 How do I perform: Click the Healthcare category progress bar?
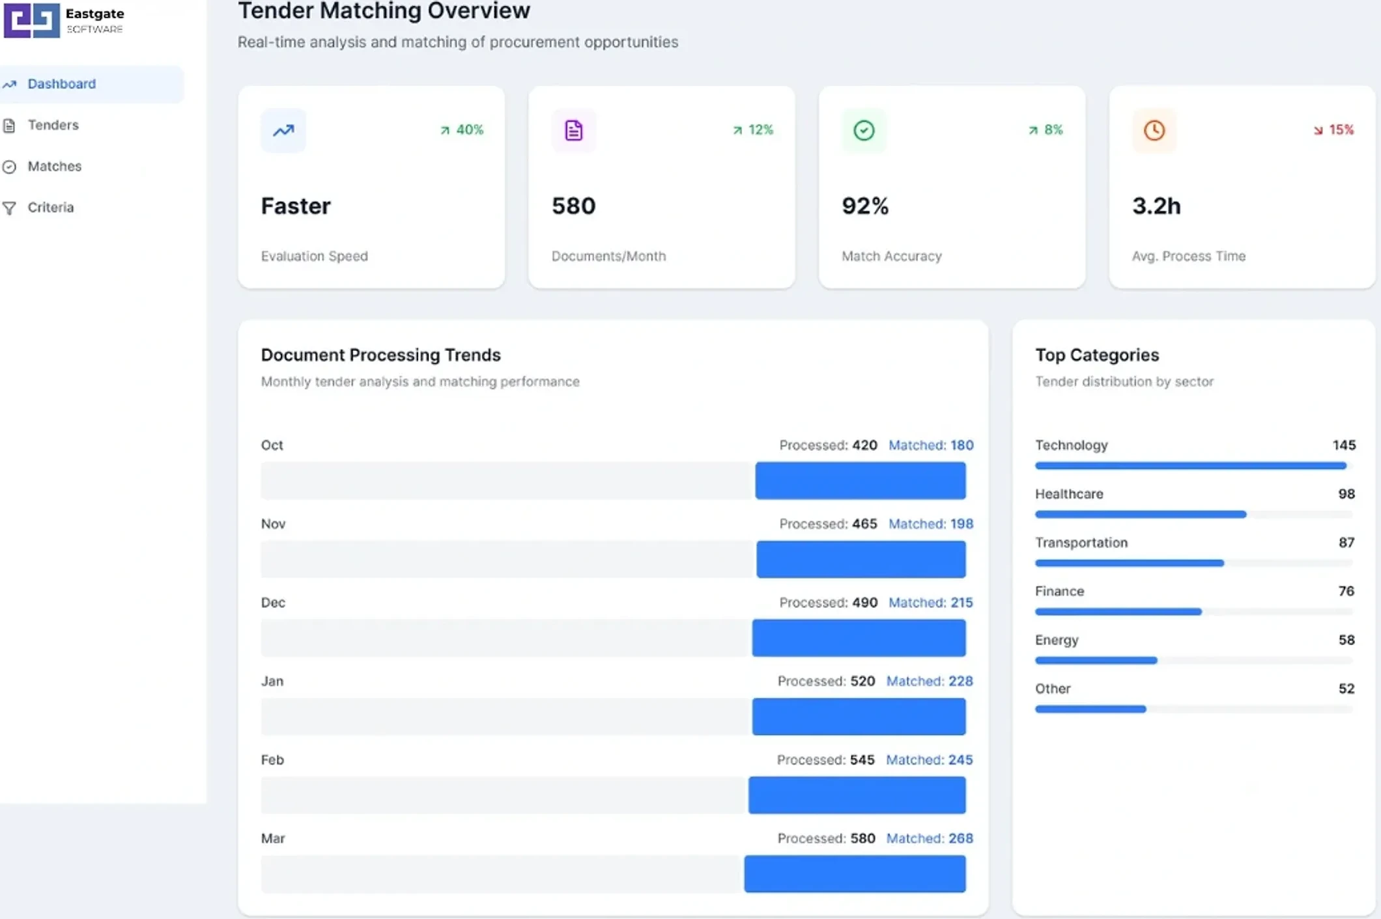(1193, 514)
